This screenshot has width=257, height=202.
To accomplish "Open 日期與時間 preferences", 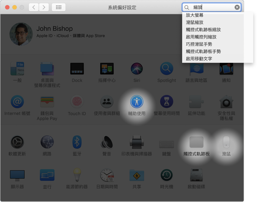I will point(107,175).
